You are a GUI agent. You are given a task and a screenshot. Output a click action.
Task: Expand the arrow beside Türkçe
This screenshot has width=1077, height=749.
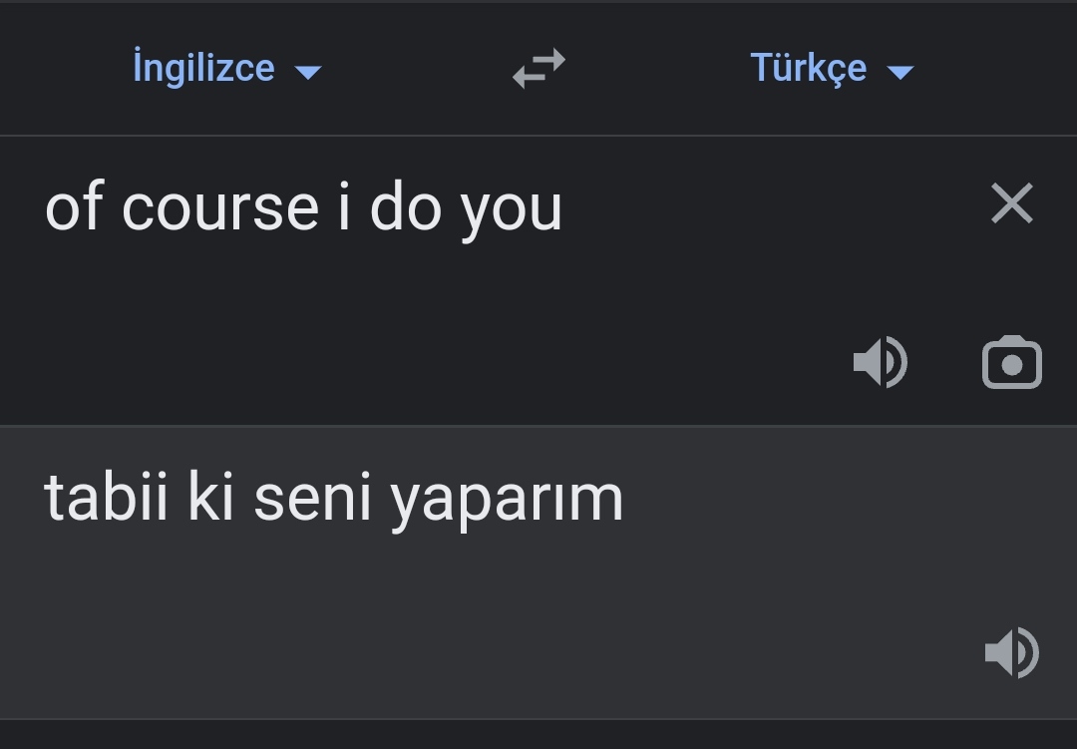(899, 72)
